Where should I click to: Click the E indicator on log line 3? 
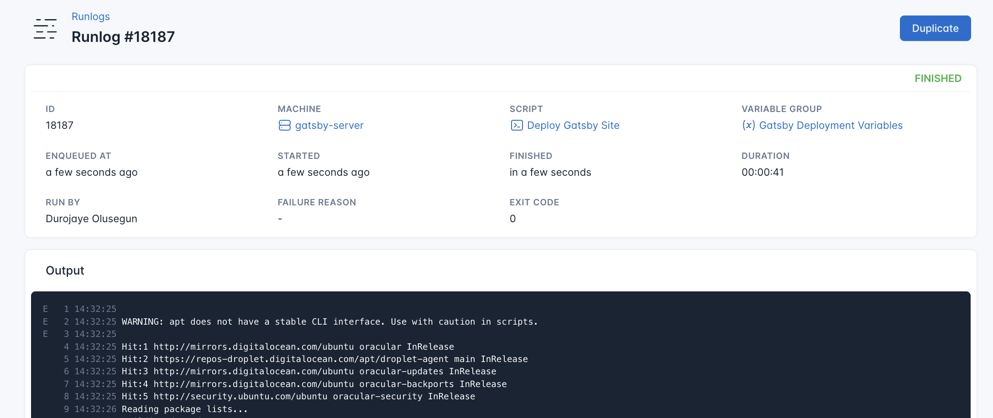pos(45,334)
